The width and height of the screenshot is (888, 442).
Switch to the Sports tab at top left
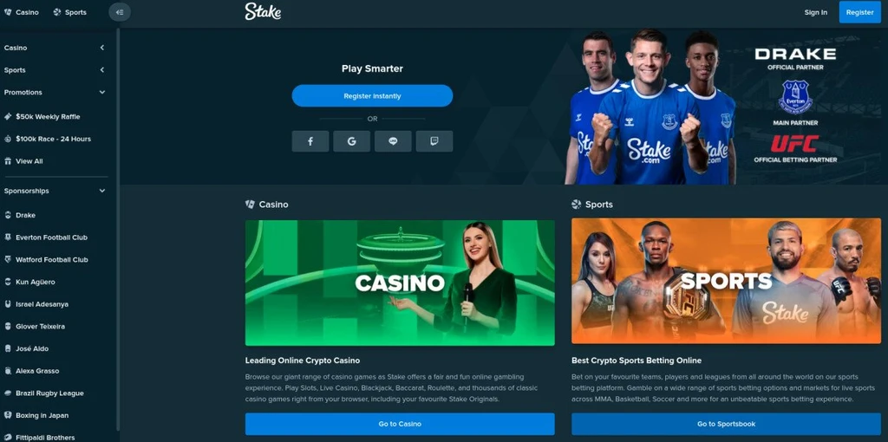[x=69, y=12]
